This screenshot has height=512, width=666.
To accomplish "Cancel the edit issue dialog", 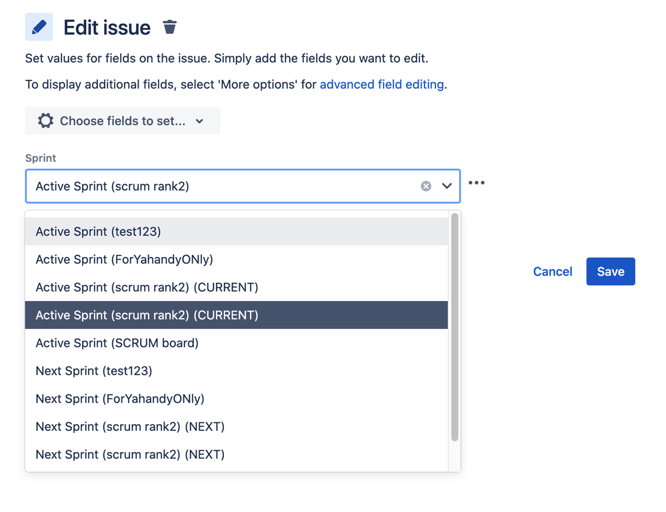I will pos(553,272).
